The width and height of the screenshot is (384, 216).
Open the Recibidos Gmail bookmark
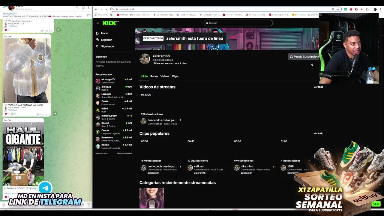pyautogui.click(x=140, y=15)
